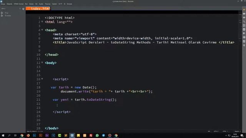
Task: Click the word toDateString on line 21
Action: pos(99,100)
